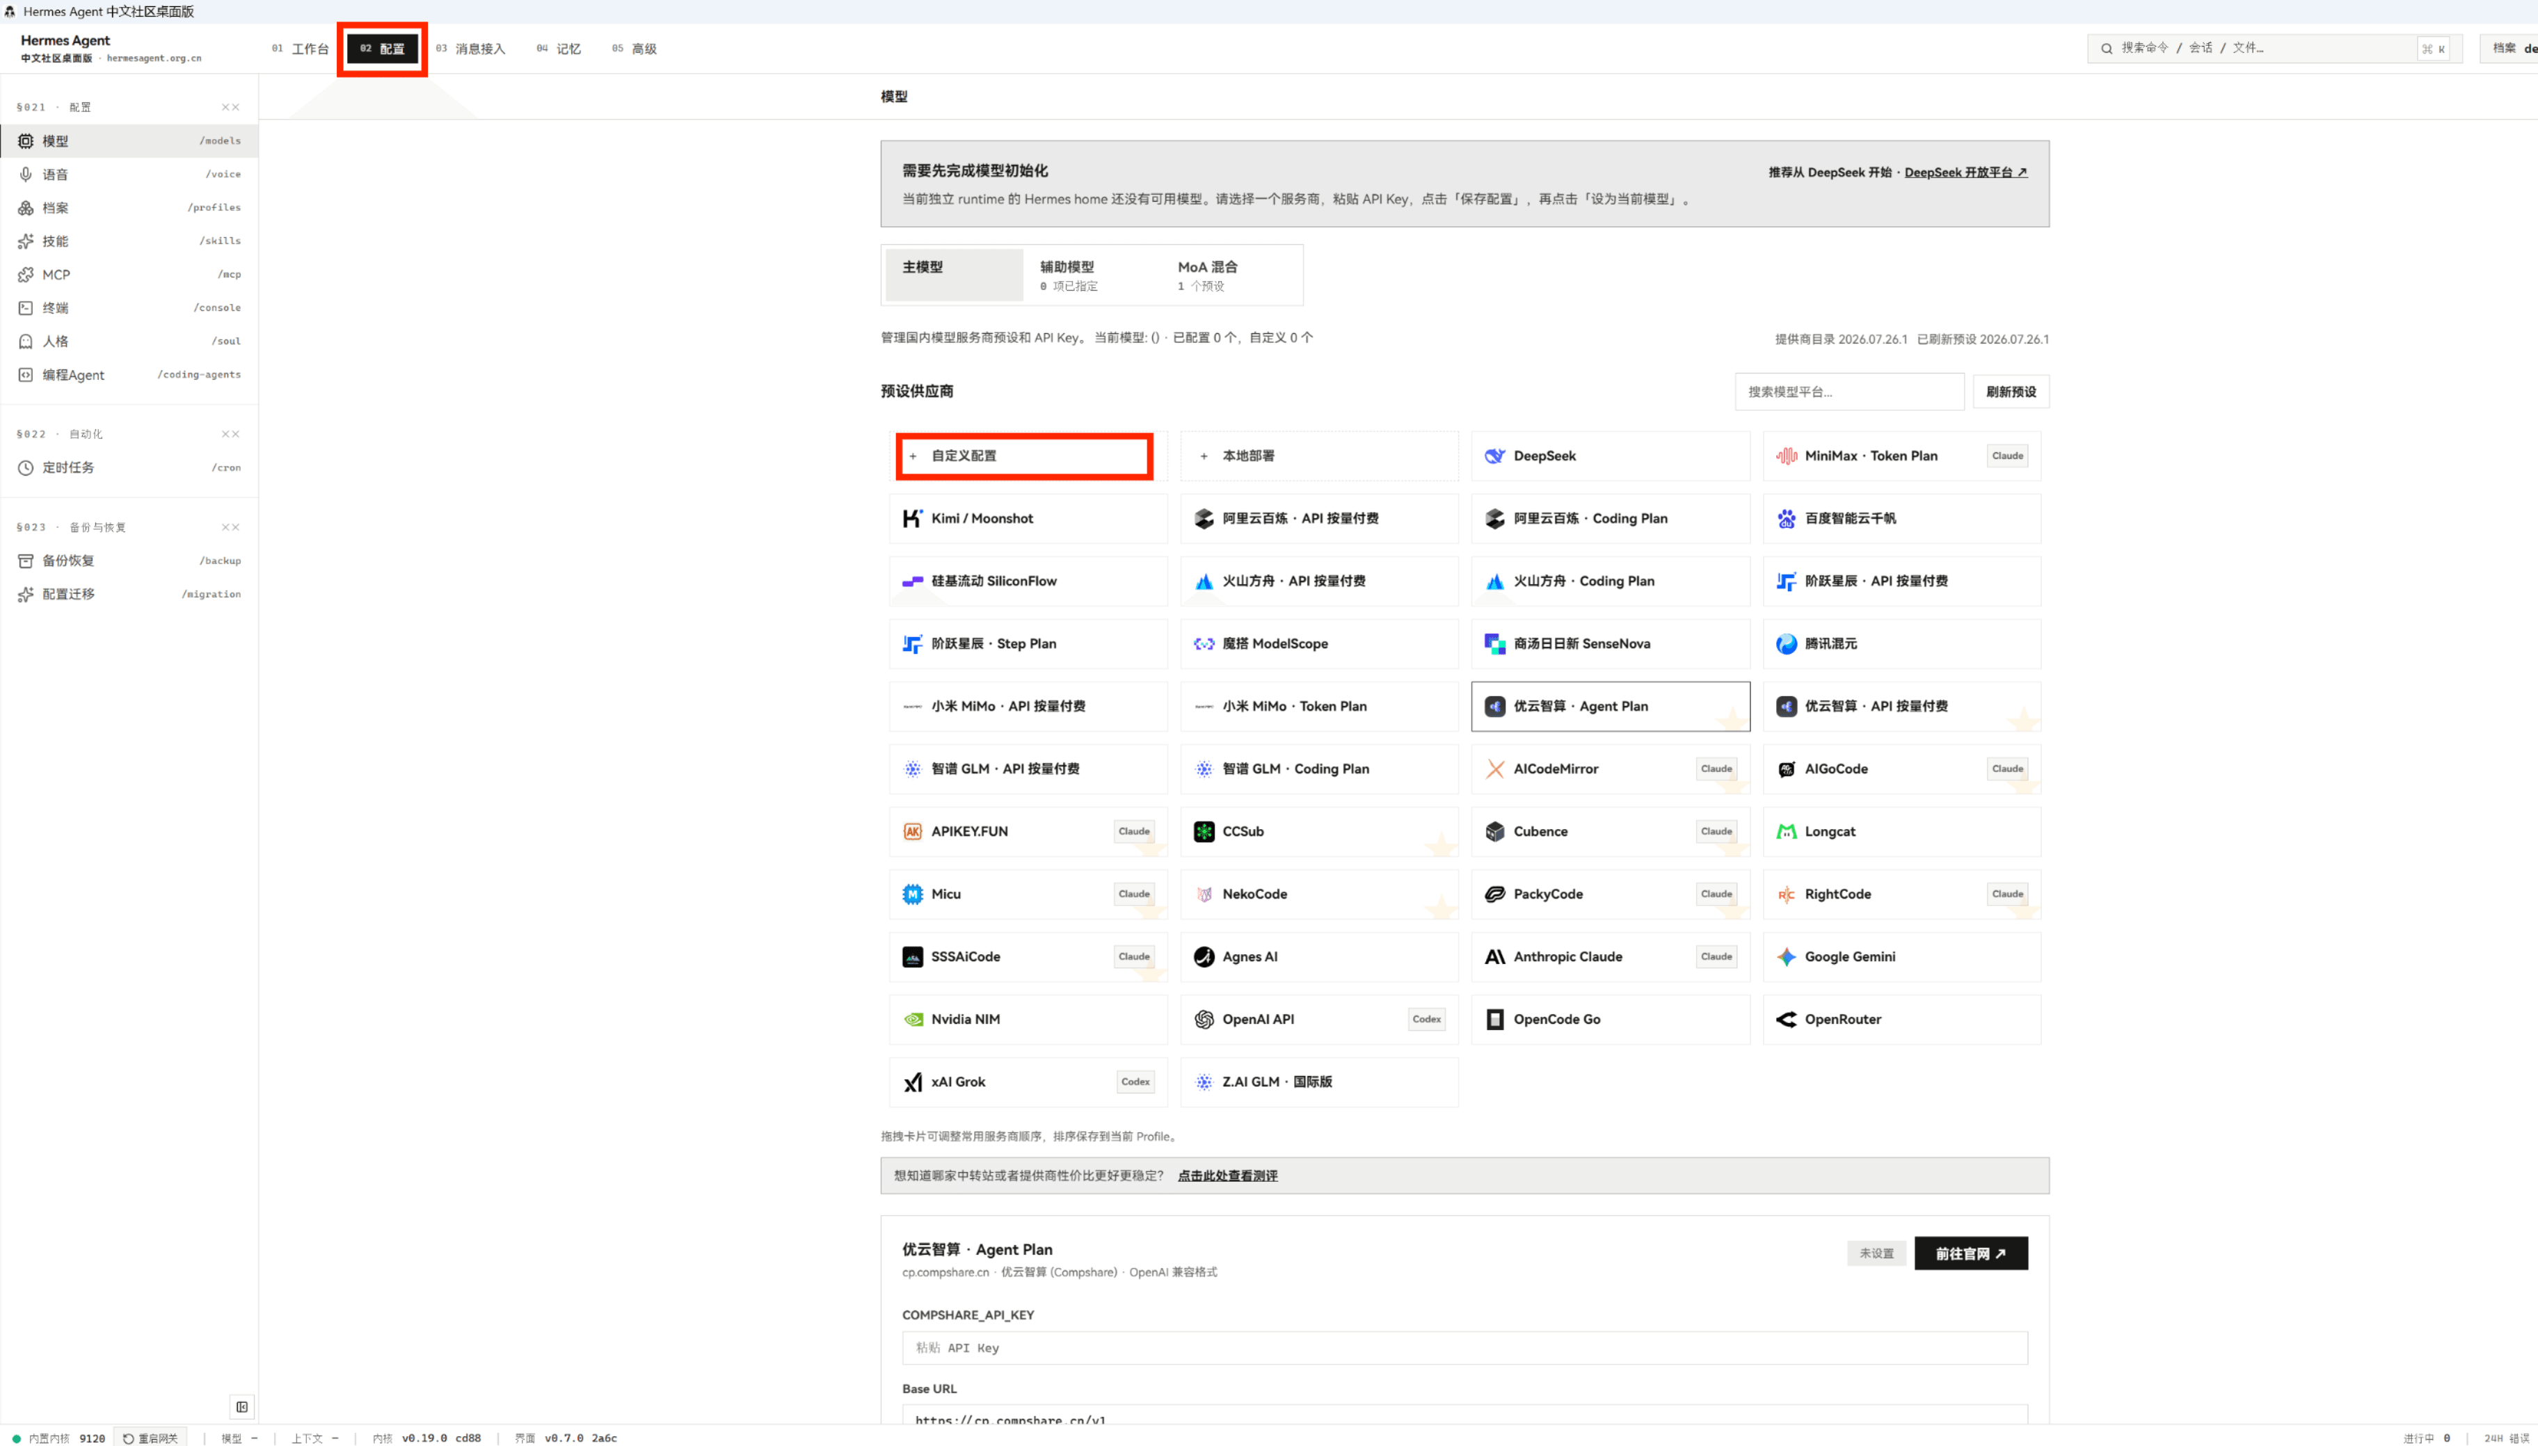Collapse the §022 自动化 sidebar section
Viewport: 2538px width, 1446px height.
230,434
